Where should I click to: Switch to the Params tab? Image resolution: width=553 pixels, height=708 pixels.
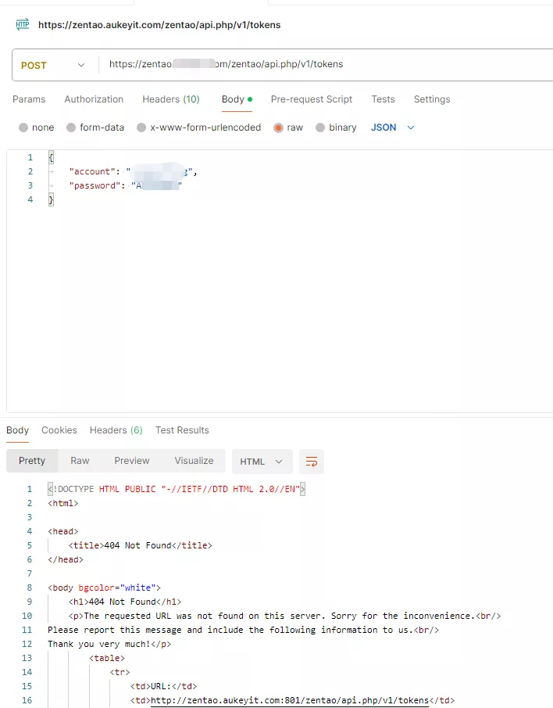[29, 99]
